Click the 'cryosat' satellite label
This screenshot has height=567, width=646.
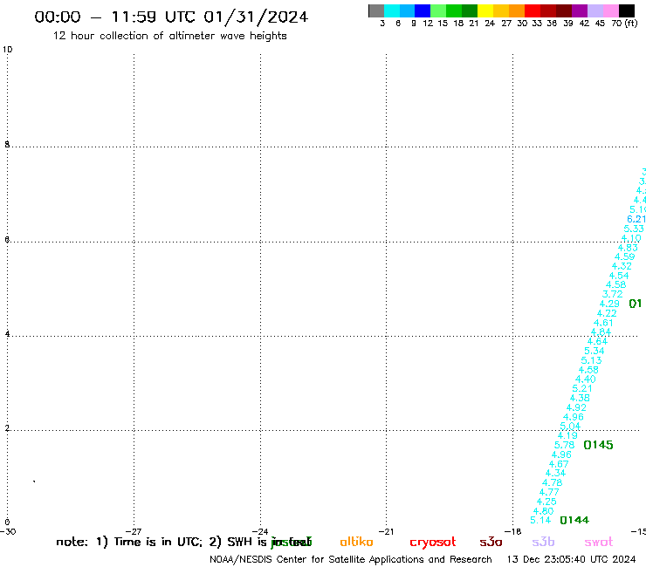tap(433, 543)
